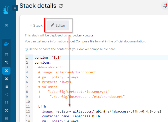Open Images list icon in sidebar
This screenshot has height=122, width=168.
point(6,87)
